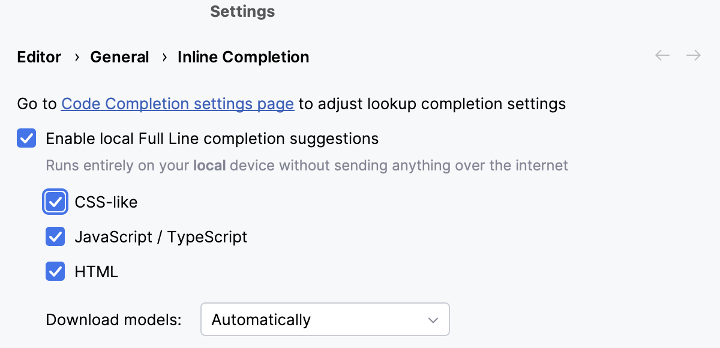The height and width of the screenshot is (348, 720).
Task: Change Automatically in the Download models selector
Action: (324, 319)
